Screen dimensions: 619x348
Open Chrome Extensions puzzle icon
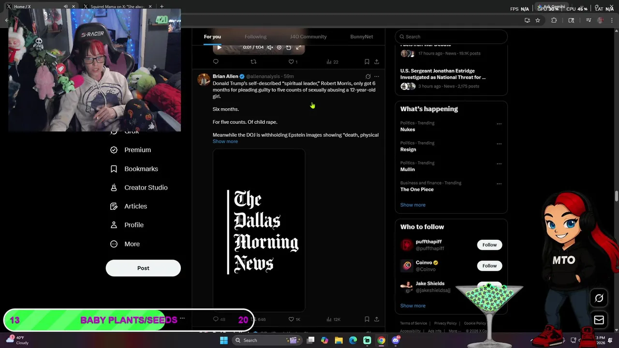(x=554, y=20)
